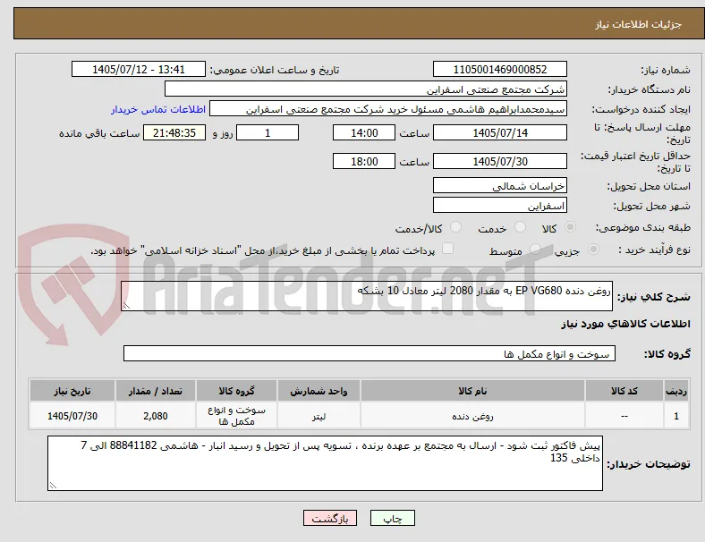
Task: Click the response deadline time 14:00
Action: click(x=364, y=132)
